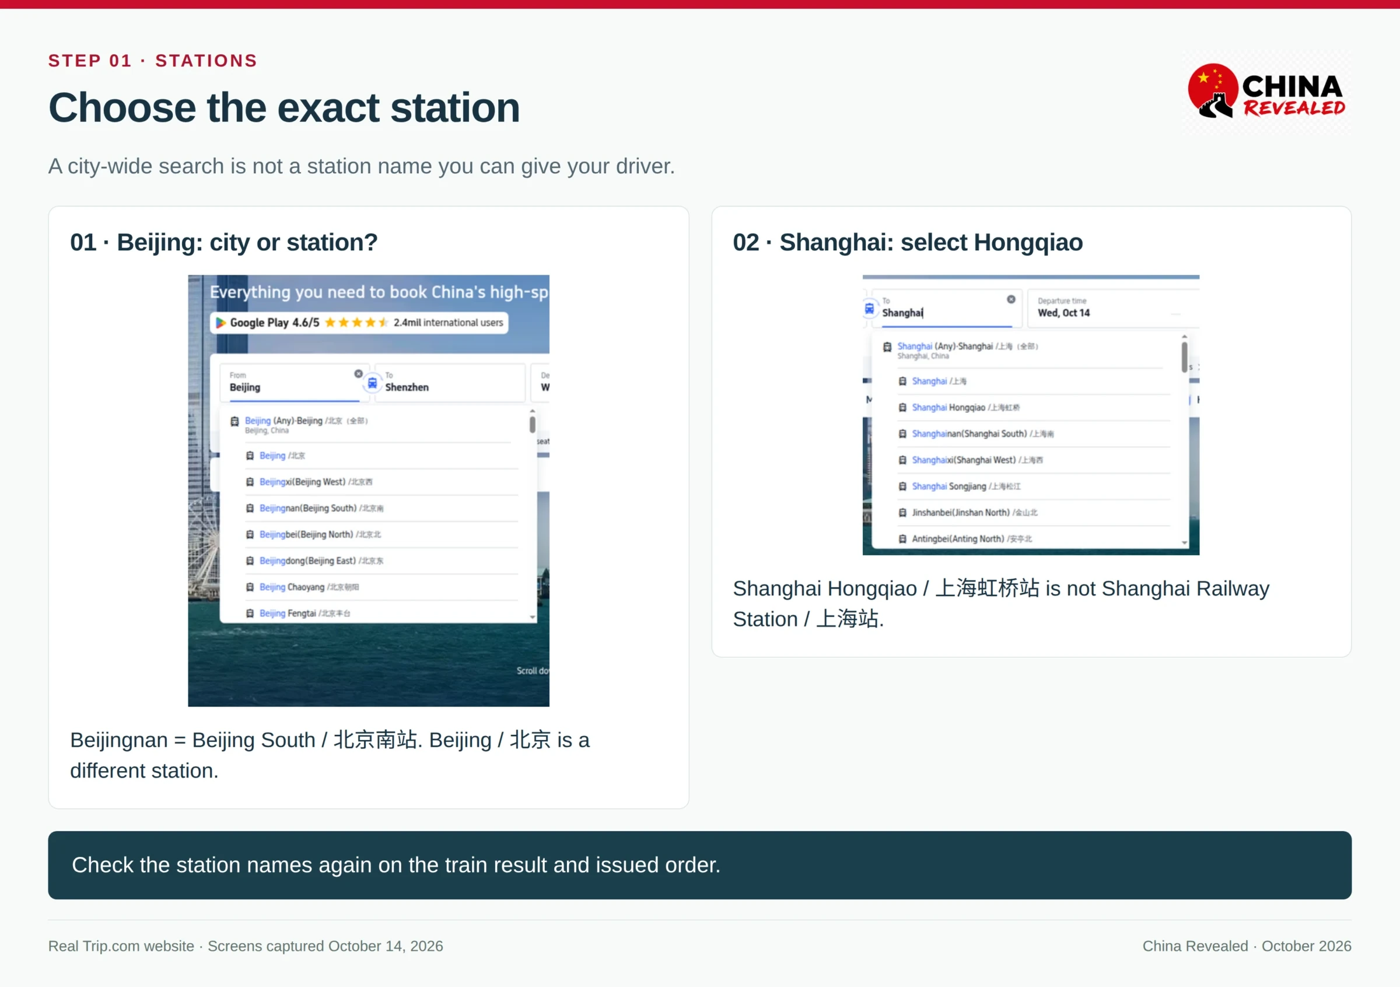Click the Shanghai dropdown scrollbar thumb
Image resolution: width=1400 pixels, height=987 pixels.
click(1184, 356)
